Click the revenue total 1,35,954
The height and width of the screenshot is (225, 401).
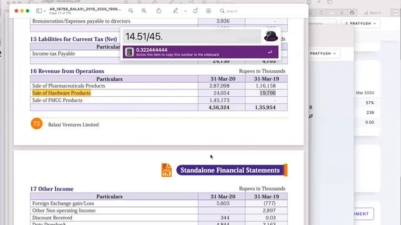tap(265, 107)
